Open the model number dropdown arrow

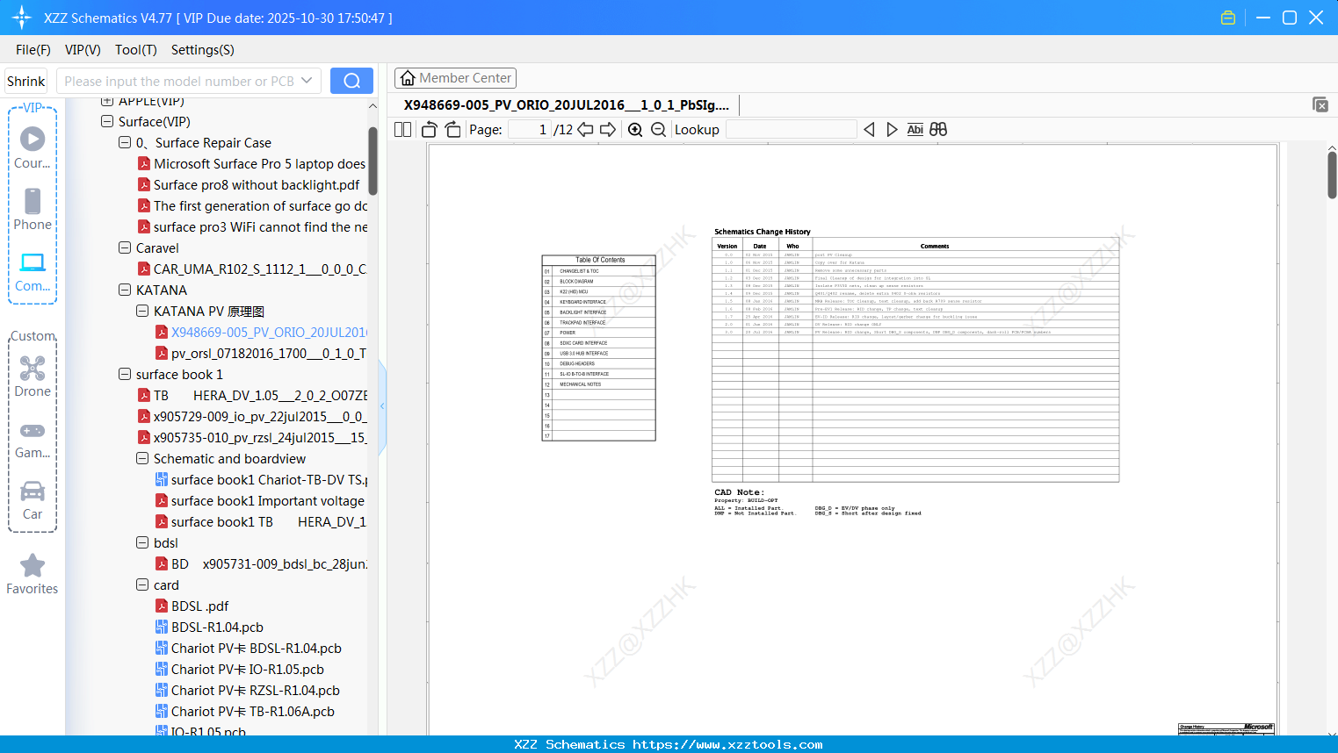(x=307, y=81)
